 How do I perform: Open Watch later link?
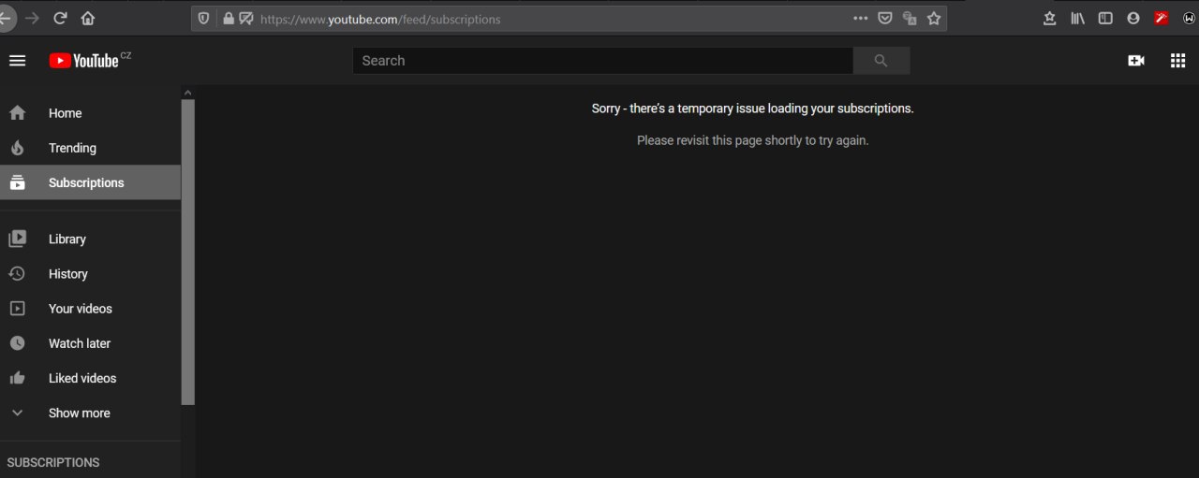pyautogui.click(x=90, y=343)
